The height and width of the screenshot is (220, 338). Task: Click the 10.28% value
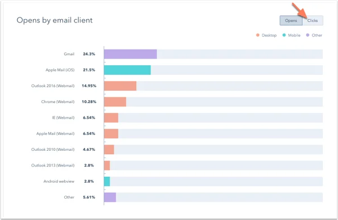89,102
